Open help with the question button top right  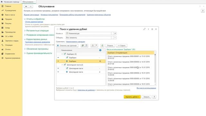pos(202,11)
